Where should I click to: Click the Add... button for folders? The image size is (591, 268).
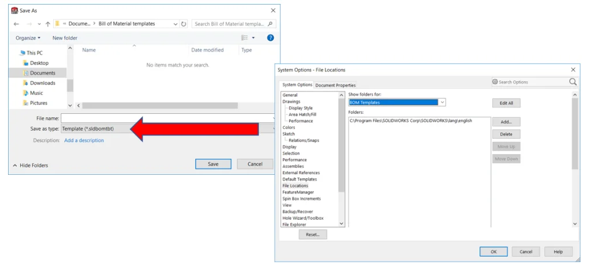coord(506,122)
